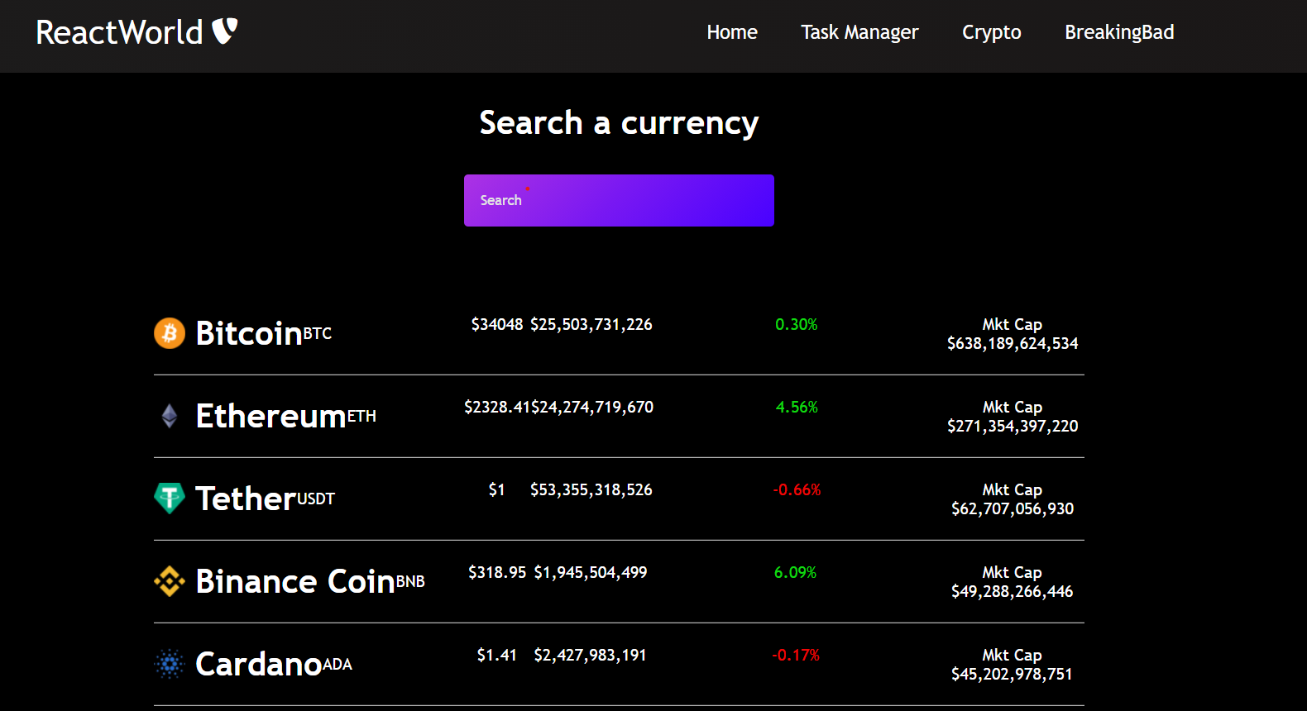Viewport: 1307px width, 711px height.
Task: Click the ReactWorld shield logo icon
Action: pos(225,31)
